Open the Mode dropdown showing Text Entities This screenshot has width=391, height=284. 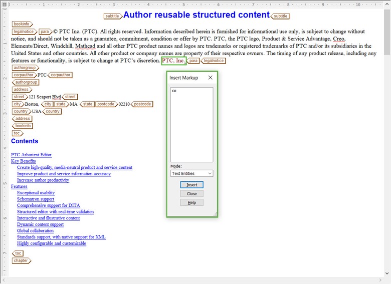[191, 173]
